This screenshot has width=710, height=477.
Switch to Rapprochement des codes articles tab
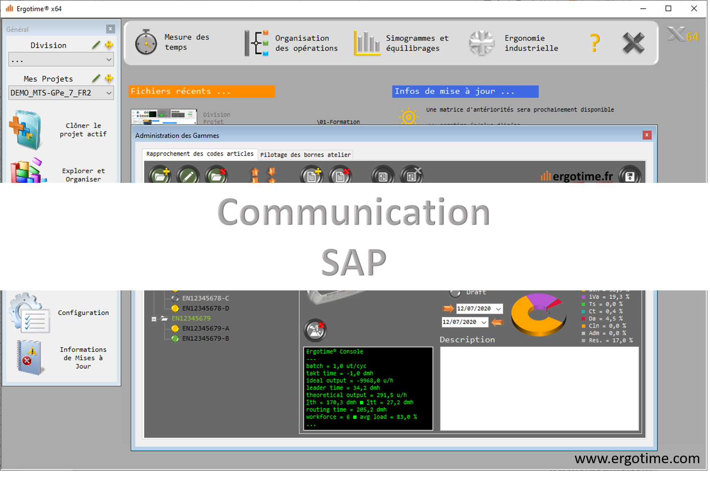point(200,154)
